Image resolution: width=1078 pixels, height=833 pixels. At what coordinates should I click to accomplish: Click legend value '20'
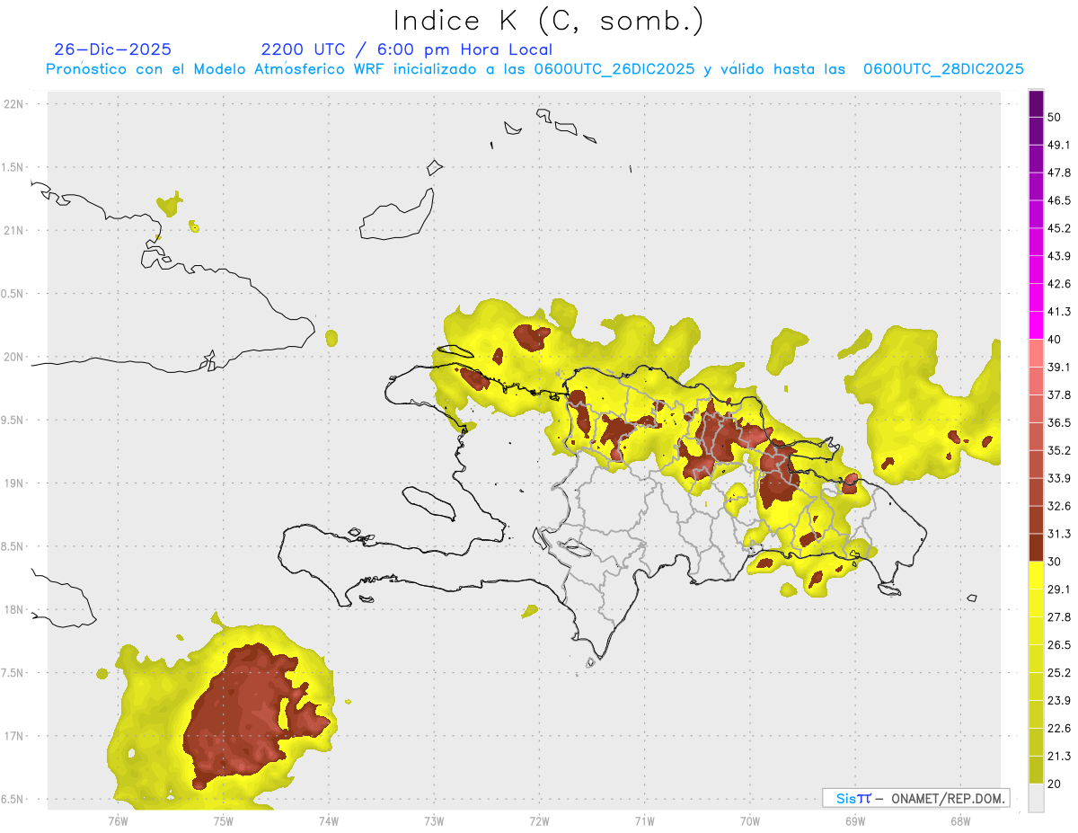[x=1055, y=784]
